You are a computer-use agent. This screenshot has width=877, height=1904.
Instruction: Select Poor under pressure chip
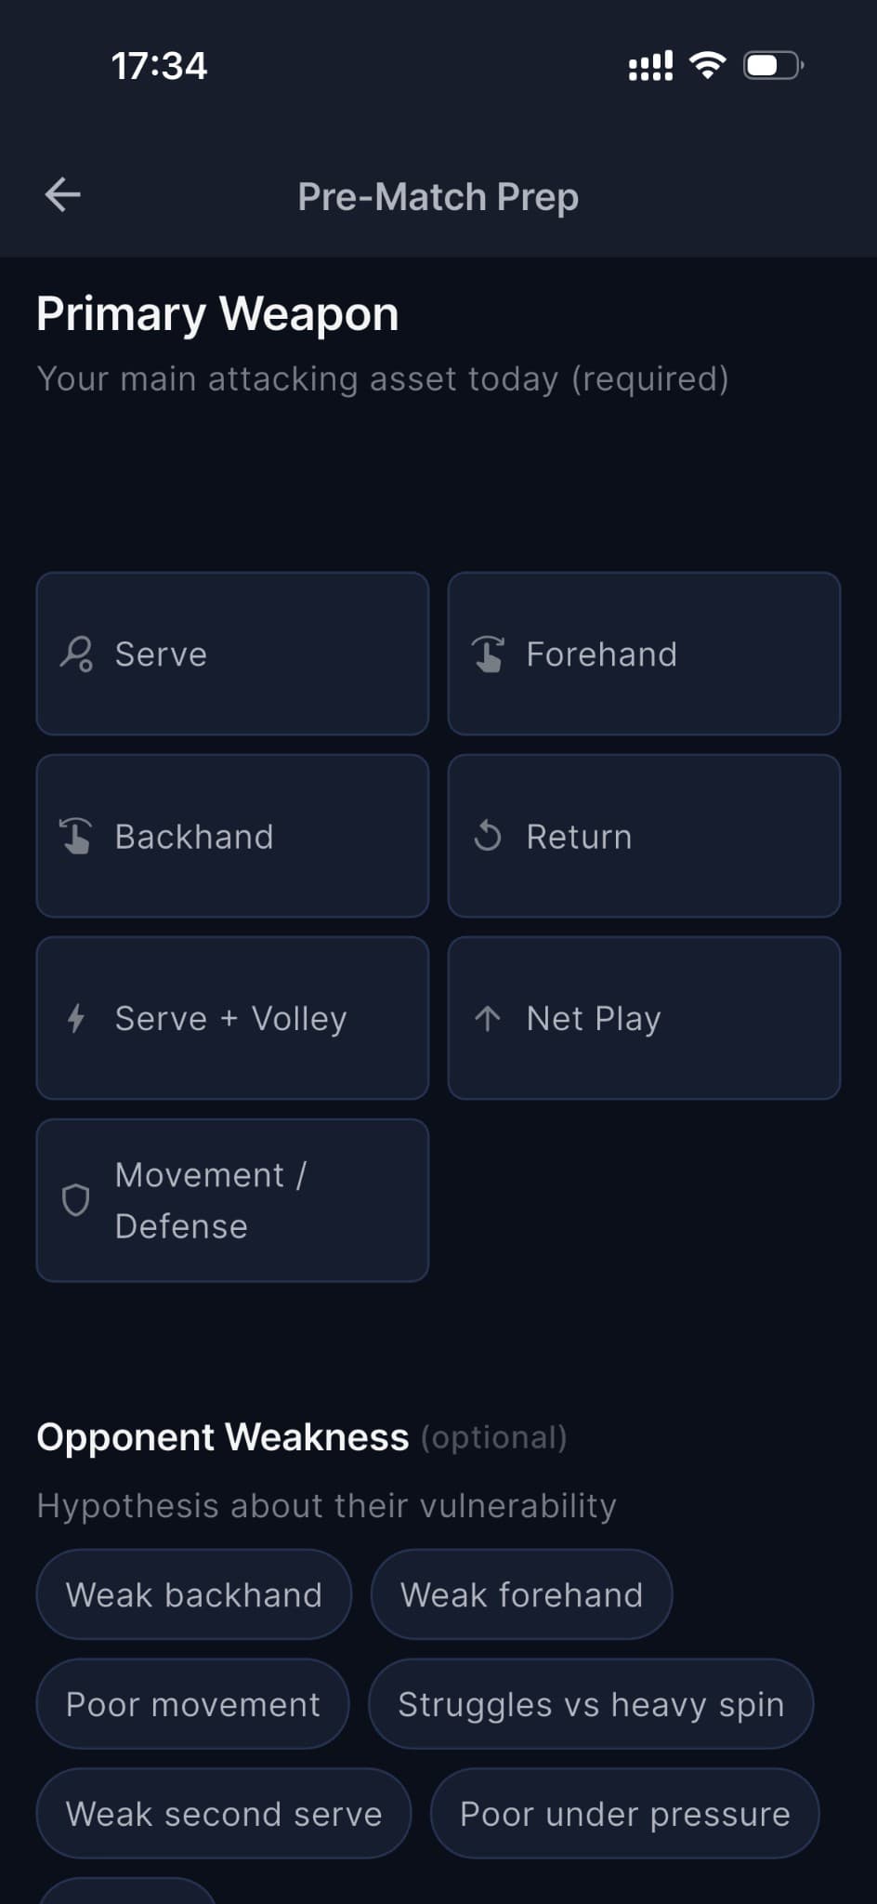click(x=625, y=1814)
